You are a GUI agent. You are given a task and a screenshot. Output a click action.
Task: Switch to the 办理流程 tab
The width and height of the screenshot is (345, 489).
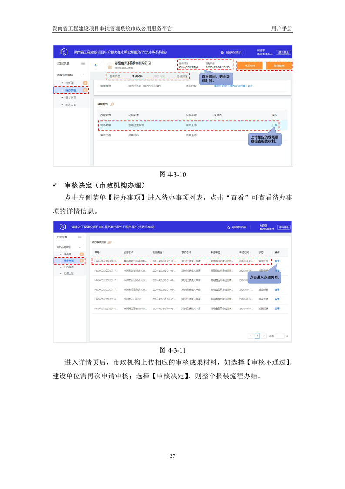click(182, 76)
